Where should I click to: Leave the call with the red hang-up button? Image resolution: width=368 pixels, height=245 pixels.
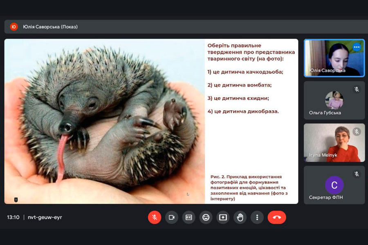(277, 217)
